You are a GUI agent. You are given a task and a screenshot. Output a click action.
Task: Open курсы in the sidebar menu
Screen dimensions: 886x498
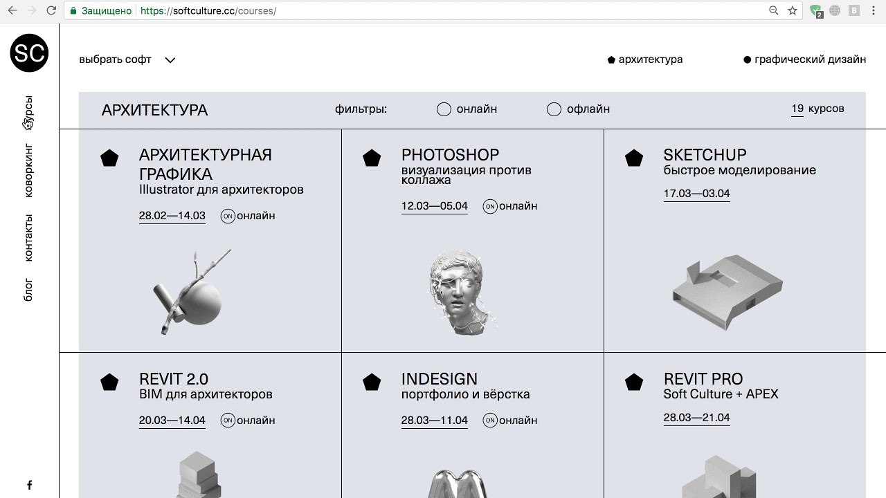[28, 112]
